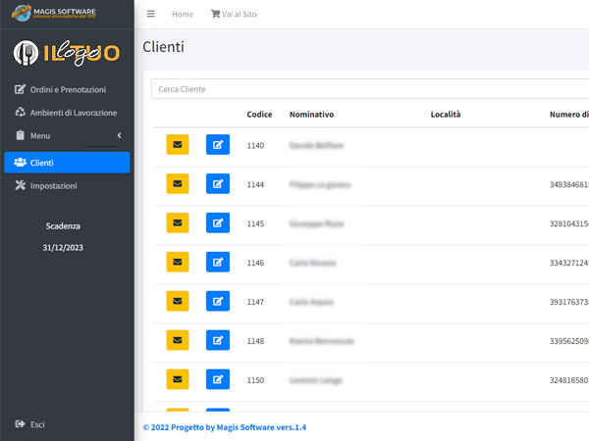Edit client with code 1145
589x441 pixels.
[x=218, y=222]
